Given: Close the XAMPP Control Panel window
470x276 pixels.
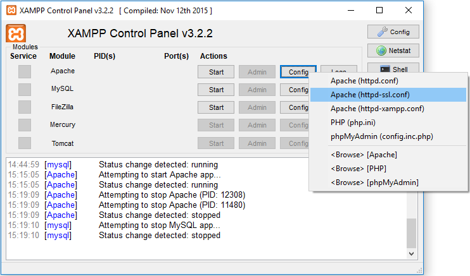Looking at the screenshot, I should click(x=408, y=11).
